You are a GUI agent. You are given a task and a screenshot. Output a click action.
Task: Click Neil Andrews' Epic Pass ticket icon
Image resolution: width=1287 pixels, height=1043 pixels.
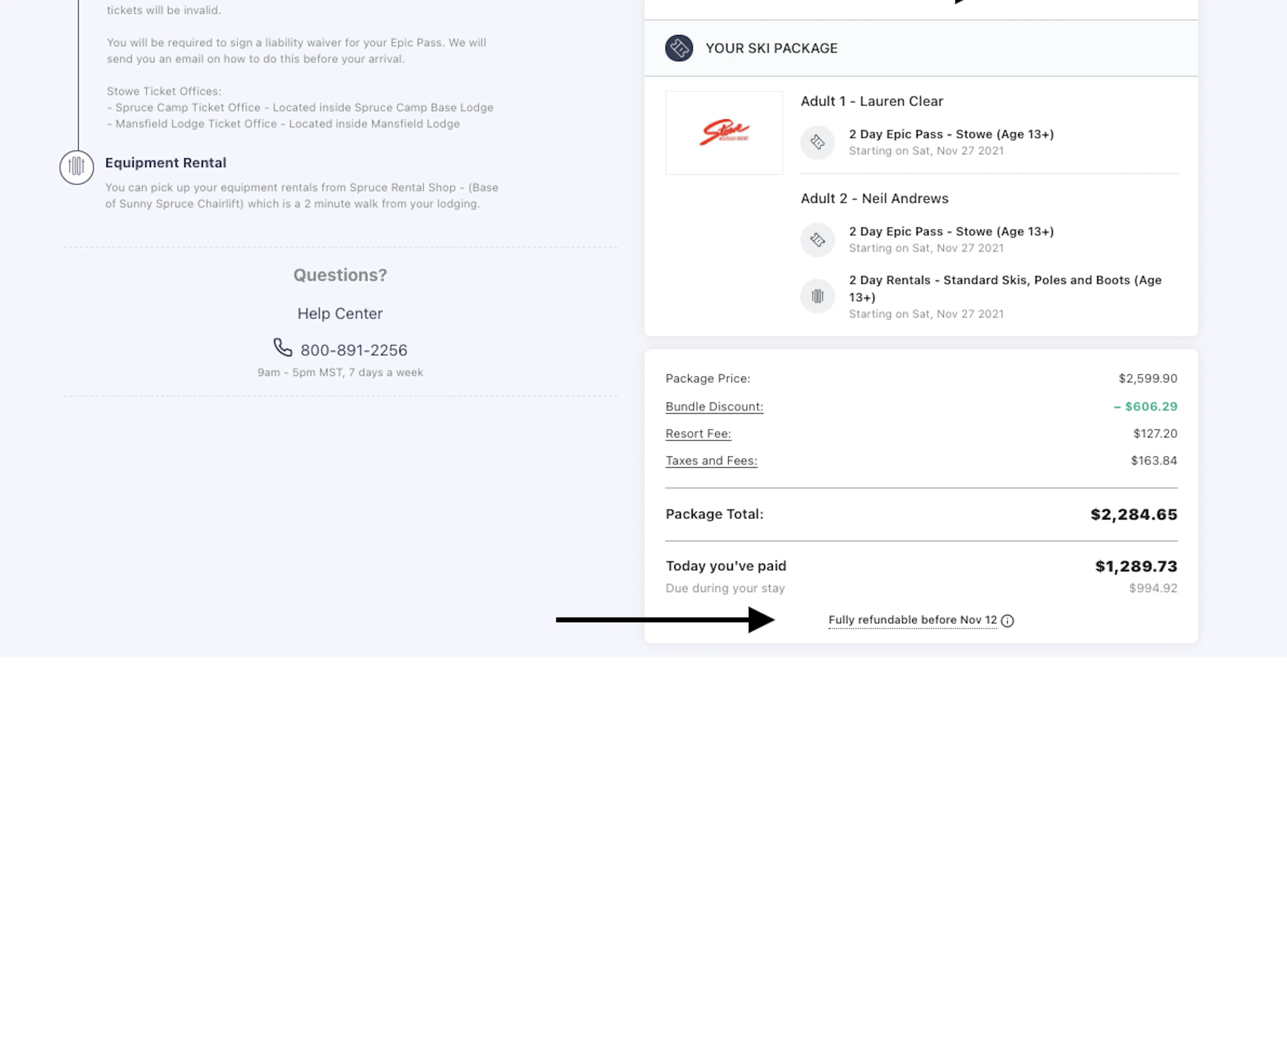pos(817,240)
